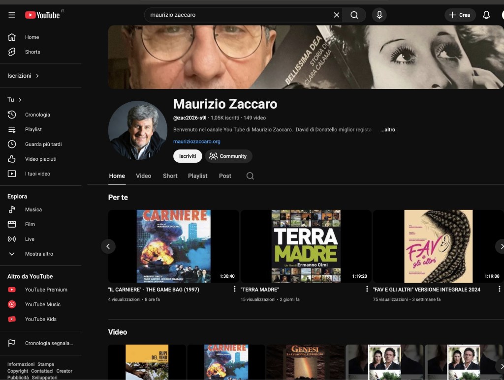Switch to the Video channel tab

143,176
